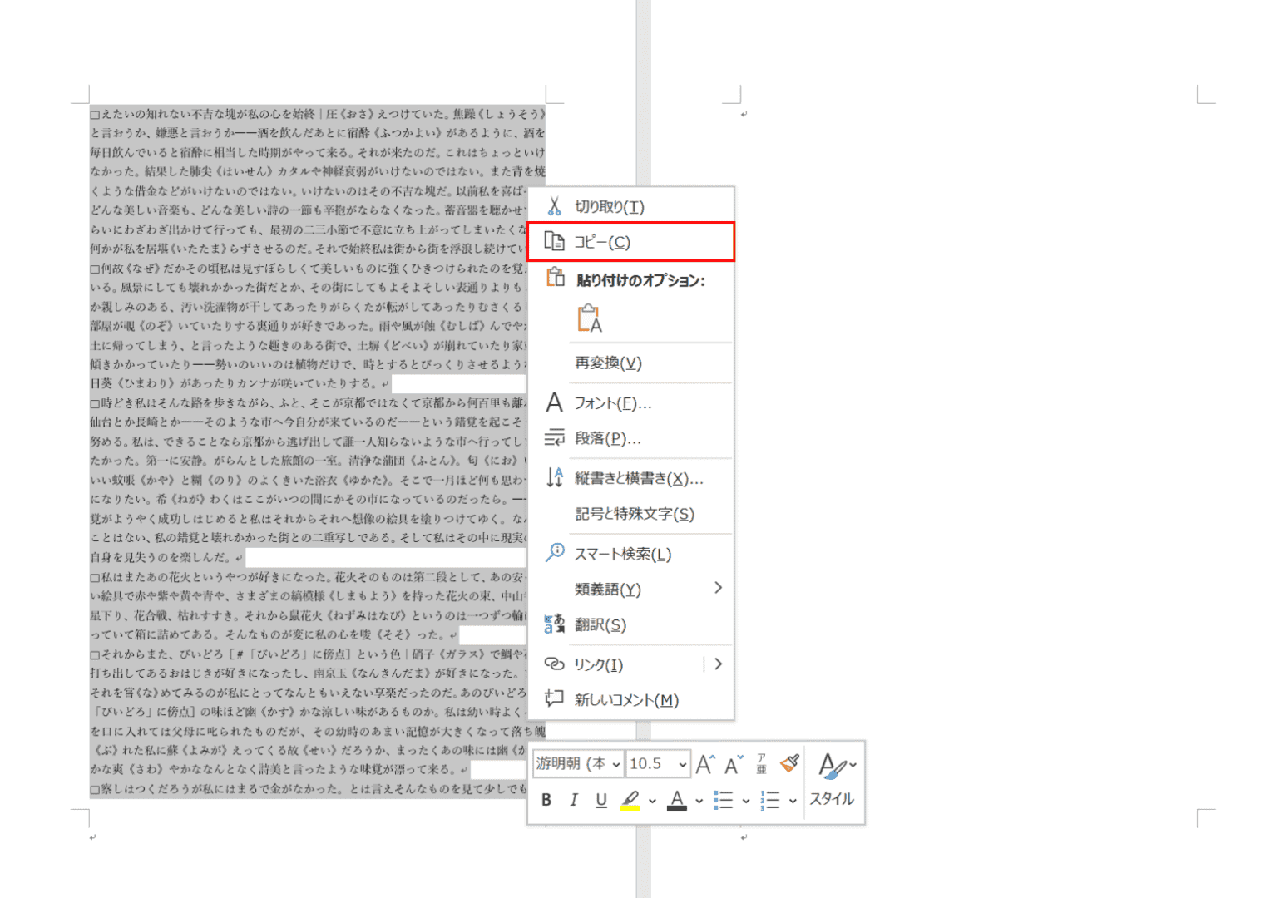Select コピー(C) from context menu
Screen dimensions: 1285x898
[631, 242]
